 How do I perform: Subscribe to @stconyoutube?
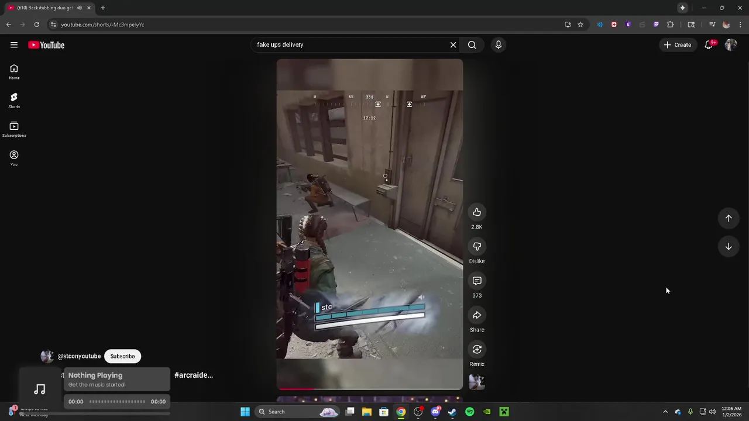point(122,356)
